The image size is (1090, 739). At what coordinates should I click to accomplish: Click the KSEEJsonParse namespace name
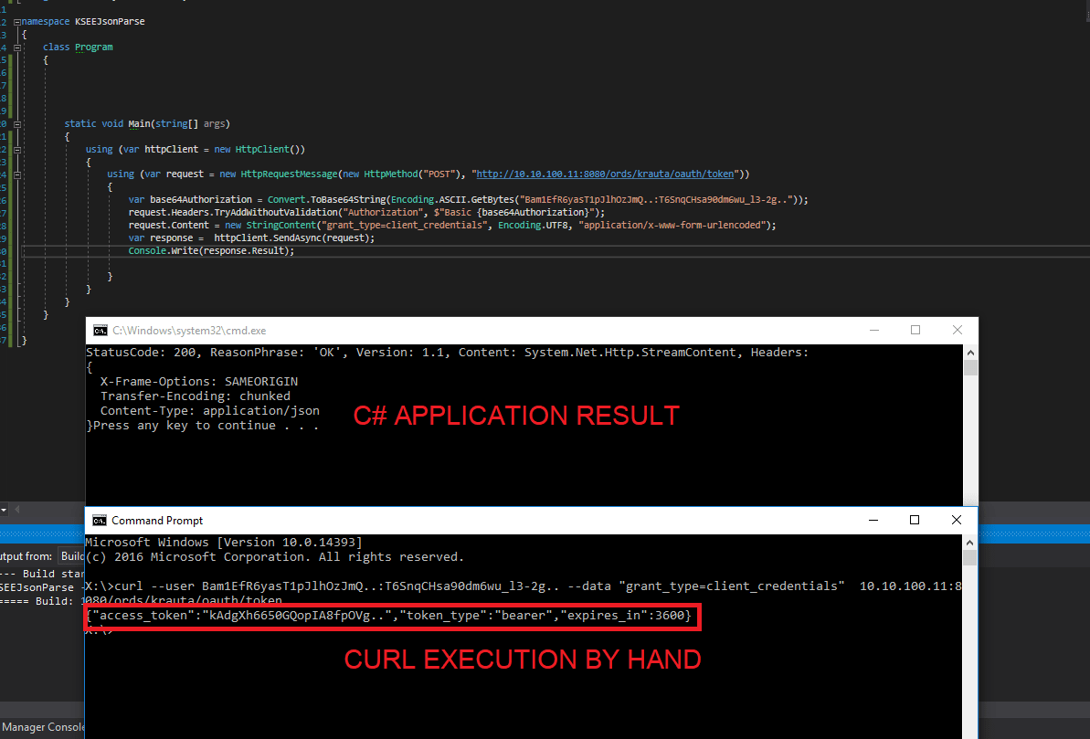[x=110, y=22]
